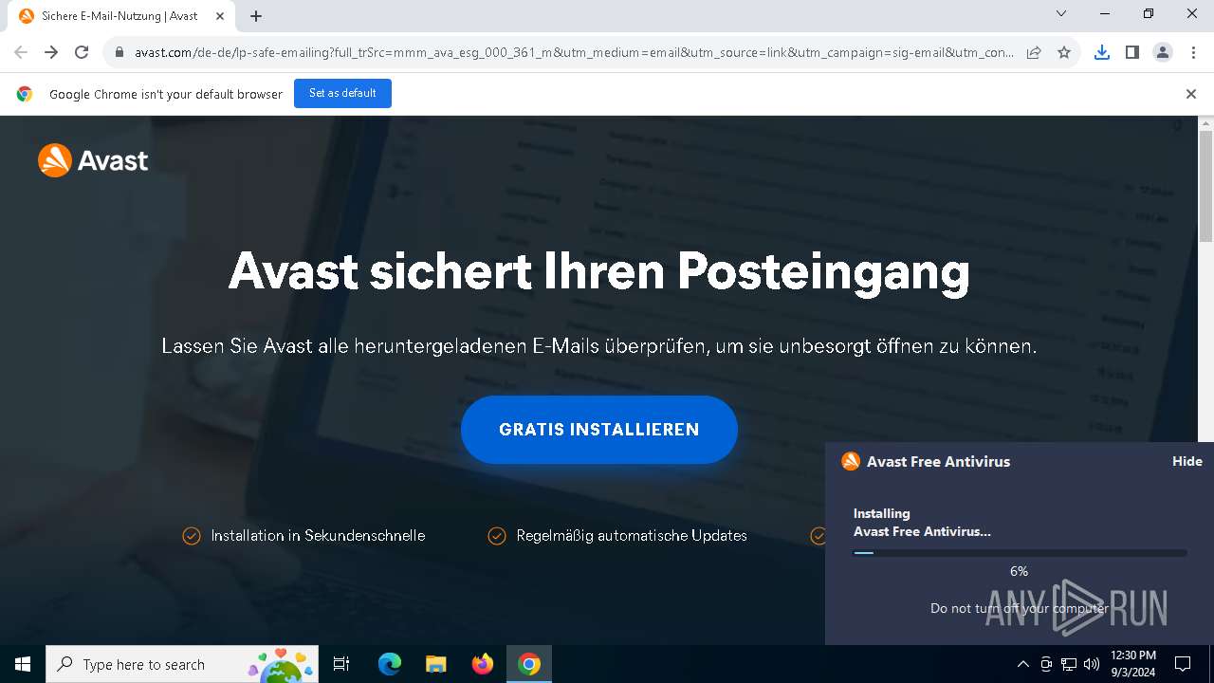View site information via lock icon

pos(119,52)
